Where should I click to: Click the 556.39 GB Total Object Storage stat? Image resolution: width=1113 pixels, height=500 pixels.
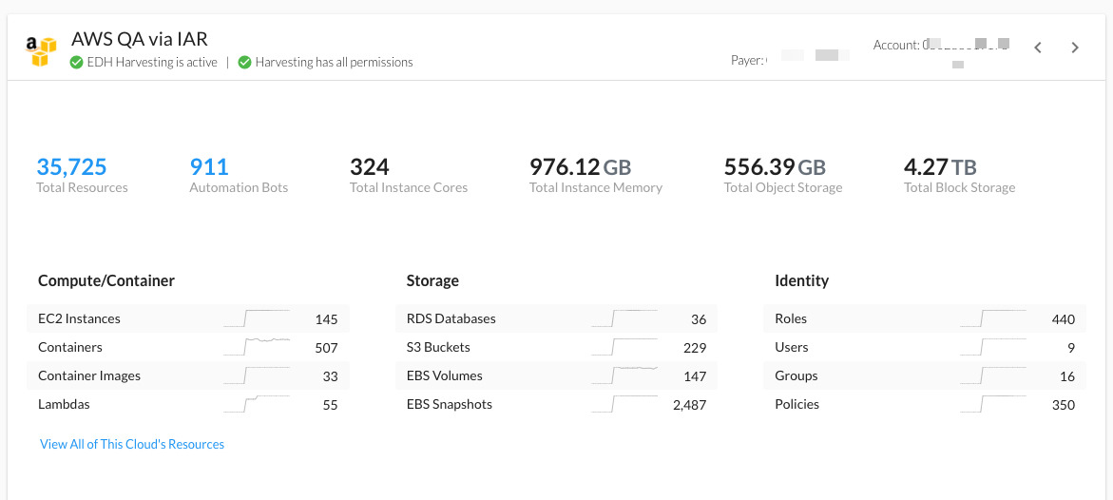pyautogui.click(x=783, y=176)
